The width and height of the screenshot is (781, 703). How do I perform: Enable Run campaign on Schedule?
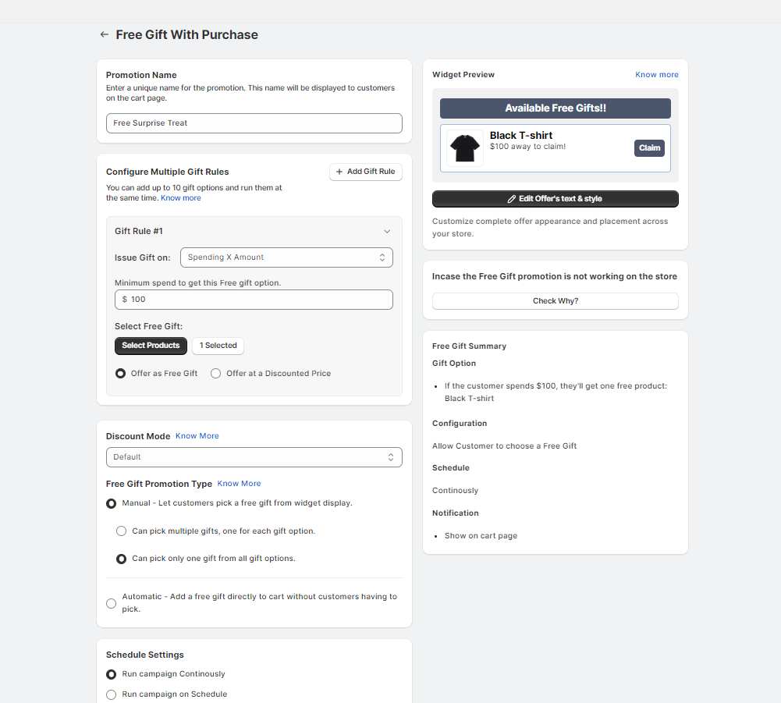[112, 694]
